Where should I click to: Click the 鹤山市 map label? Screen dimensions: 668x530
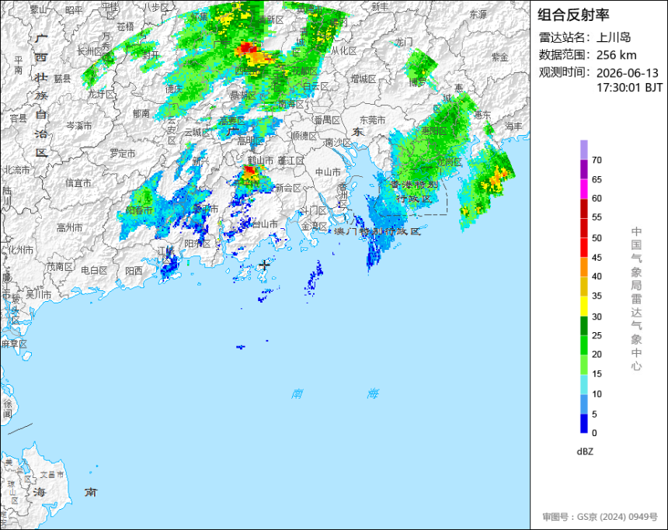pyautogui.click(x=260, y=161)
